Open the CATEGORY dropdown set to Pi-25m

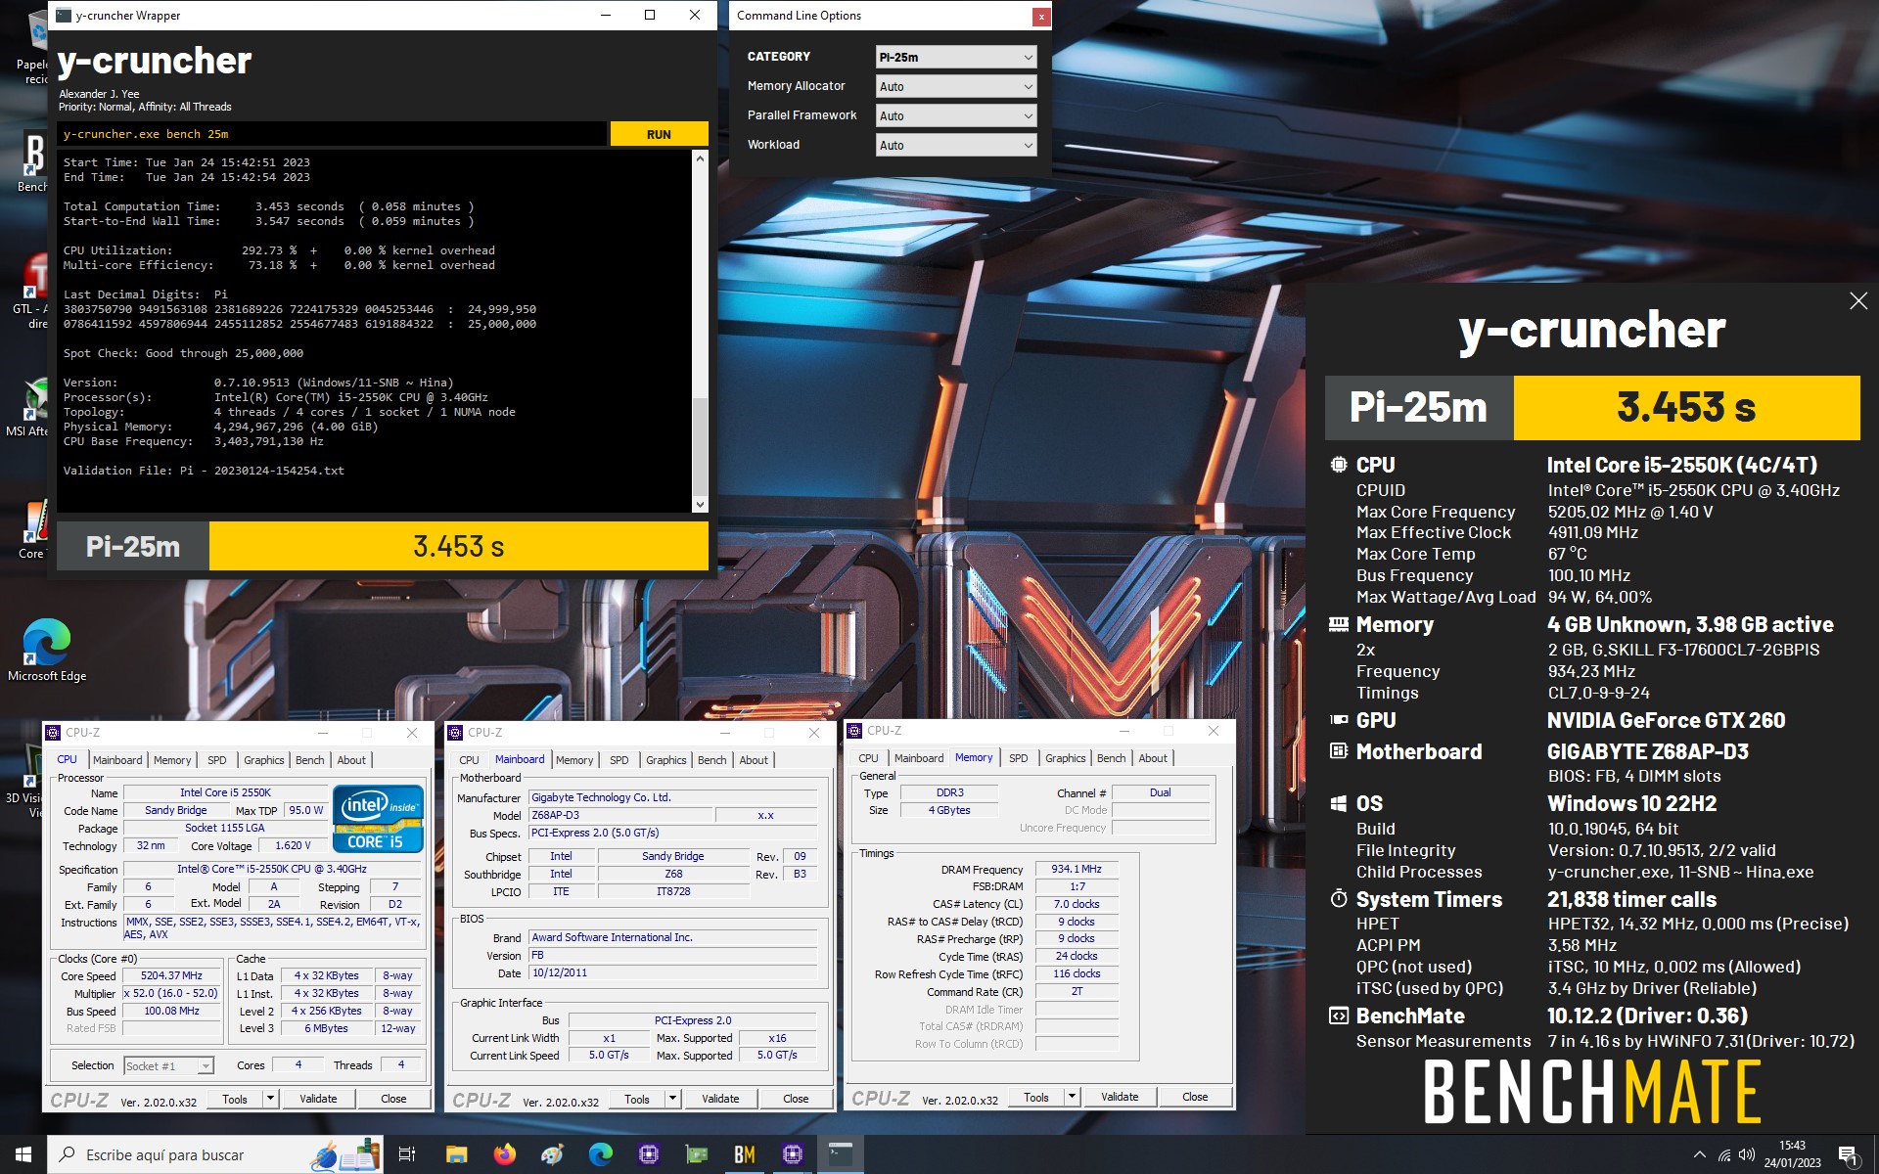(x=955, y=57)
